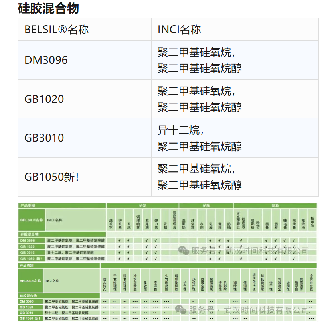
Task: Click 产品类别 header of the lower chart
Action: pos(27,265)
